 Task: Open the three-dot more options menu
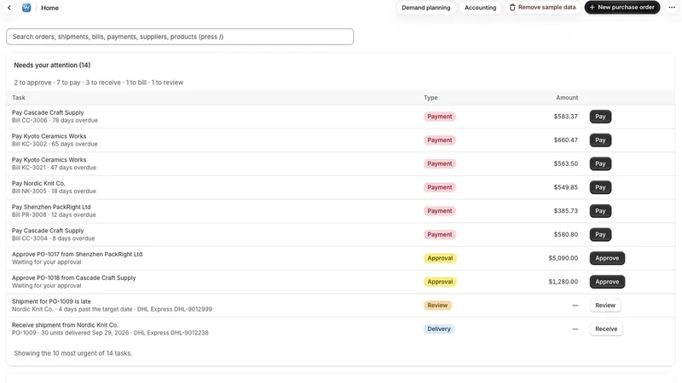[672, 8]
